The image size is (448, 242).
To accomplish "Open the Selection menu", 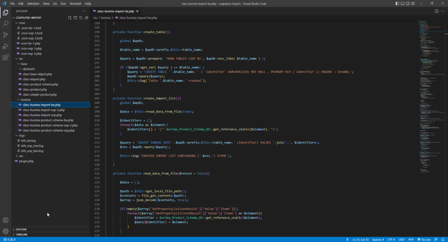I will pyautogui.click(x=33, y=3).
